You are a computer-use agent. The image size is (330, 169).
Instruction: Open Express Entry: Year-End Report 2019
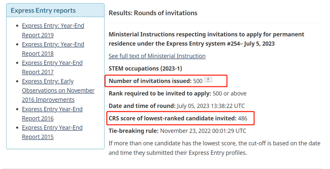[53, 30]
